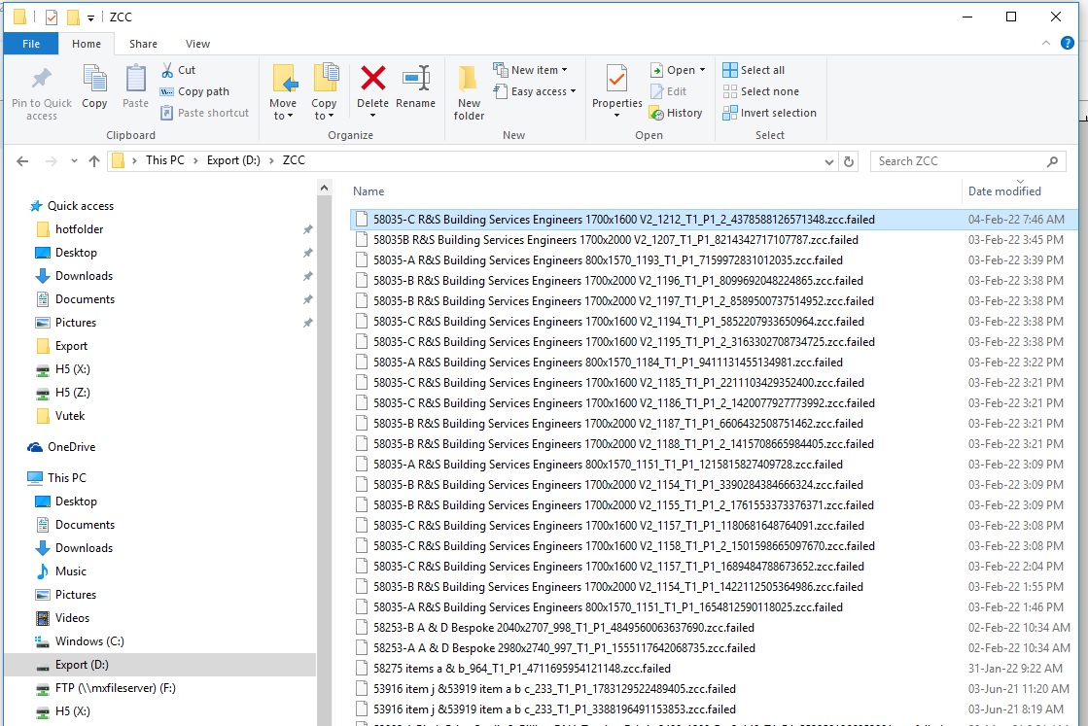Image resolution: width=1088 pixels, height=726 pixels.
Task: Click the Search ZCC field
Action: pos(967,161)
